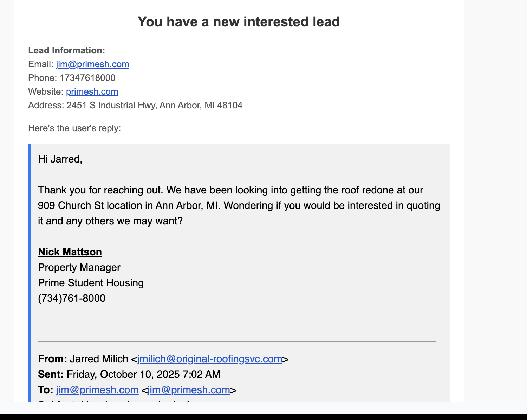
Task: Click the first jim@primesh.com in the To line
Action: (97, 390)
